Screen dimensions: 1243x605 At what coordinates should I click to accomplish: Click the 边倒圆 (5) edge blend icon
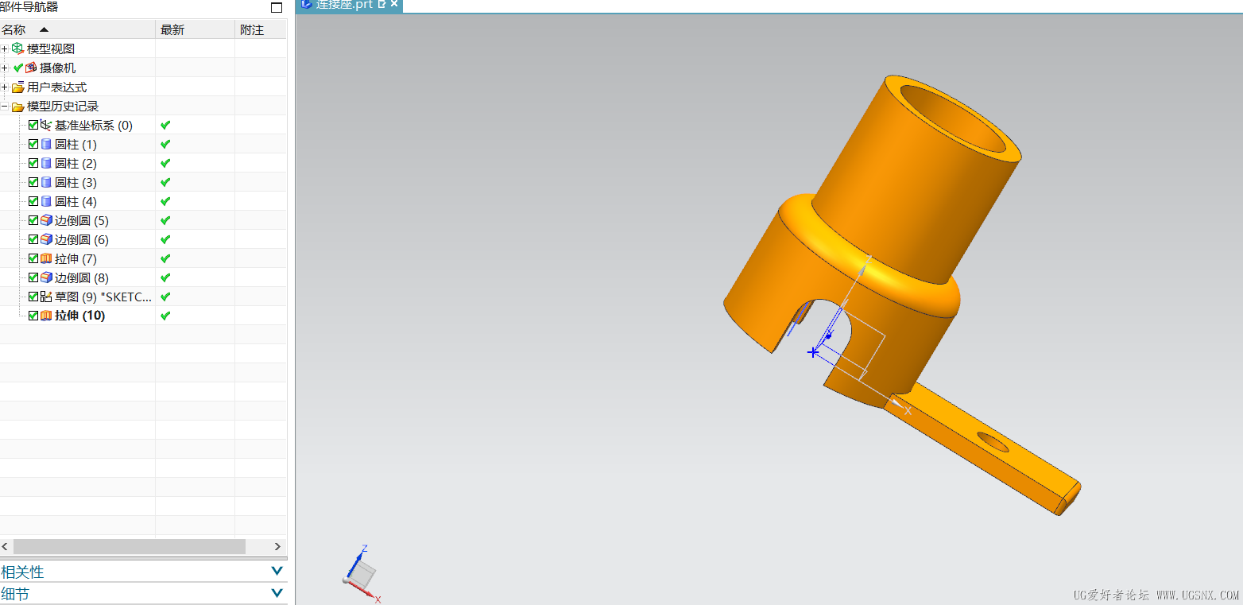[x=46, y=220]
